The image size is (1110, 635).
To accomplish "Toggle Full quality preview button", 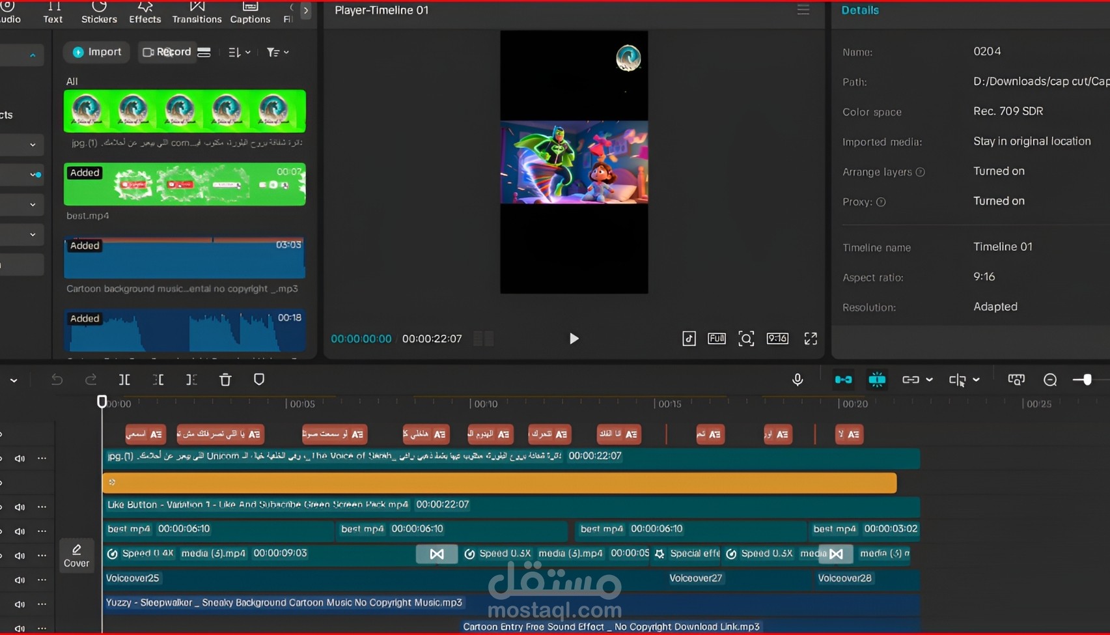I will [717, 339].
